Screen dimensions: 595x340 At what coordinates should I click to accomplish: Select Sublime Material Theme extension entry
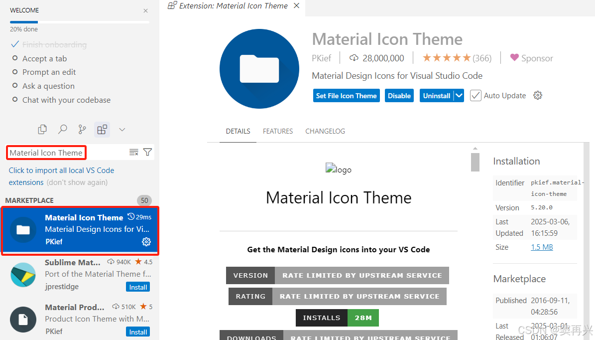tap(80, 275)
